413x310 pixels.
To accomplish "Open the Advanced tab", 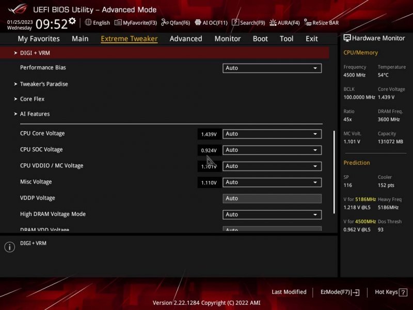I will pyautogui.click(x=186, y=39).
